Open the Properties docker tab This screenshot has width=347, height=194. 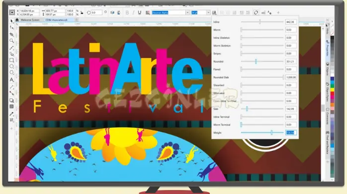tap(327, 48)
